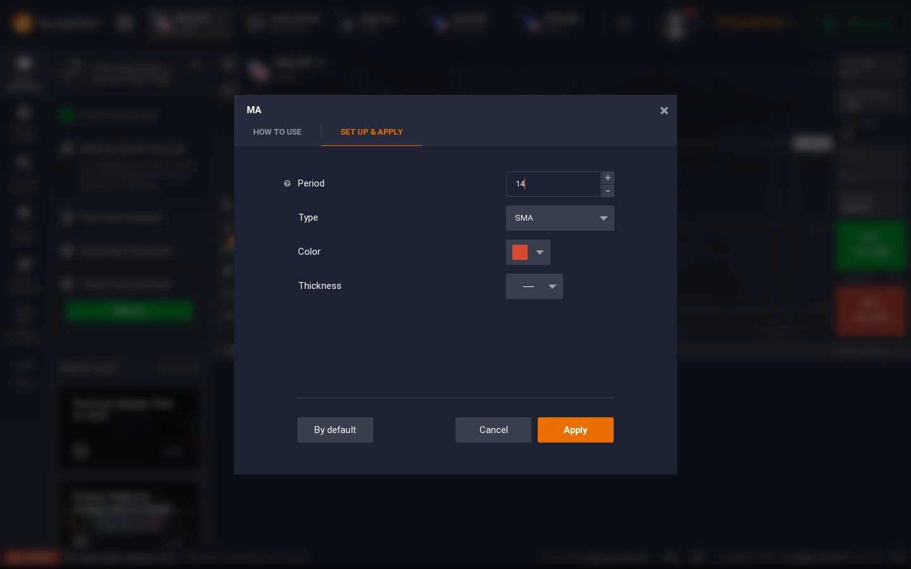Switch to the HOW TO USE tab
911x569 pixels.
277,132
